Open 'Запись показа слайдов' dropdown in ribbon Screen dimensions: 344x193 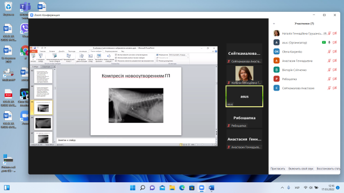pyautogui.click(x=109, y=58)
